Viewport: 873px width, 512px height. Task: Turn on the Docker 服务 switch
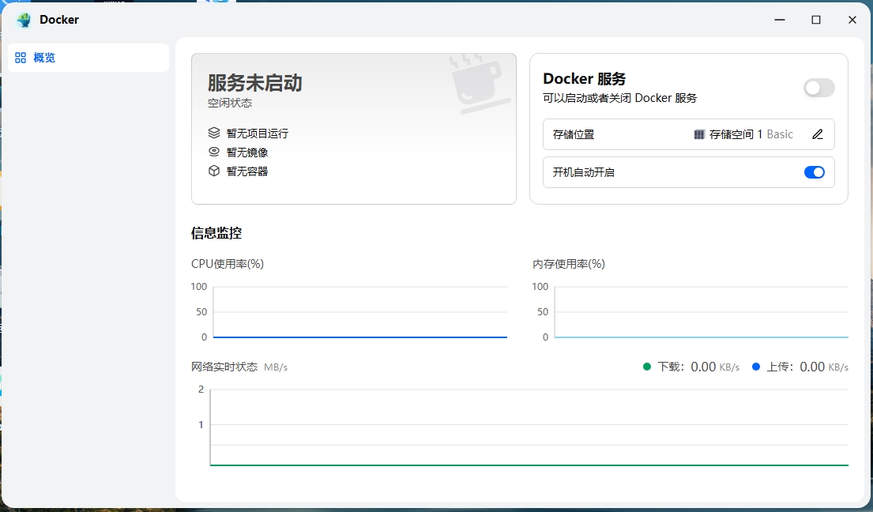[818, 88]
